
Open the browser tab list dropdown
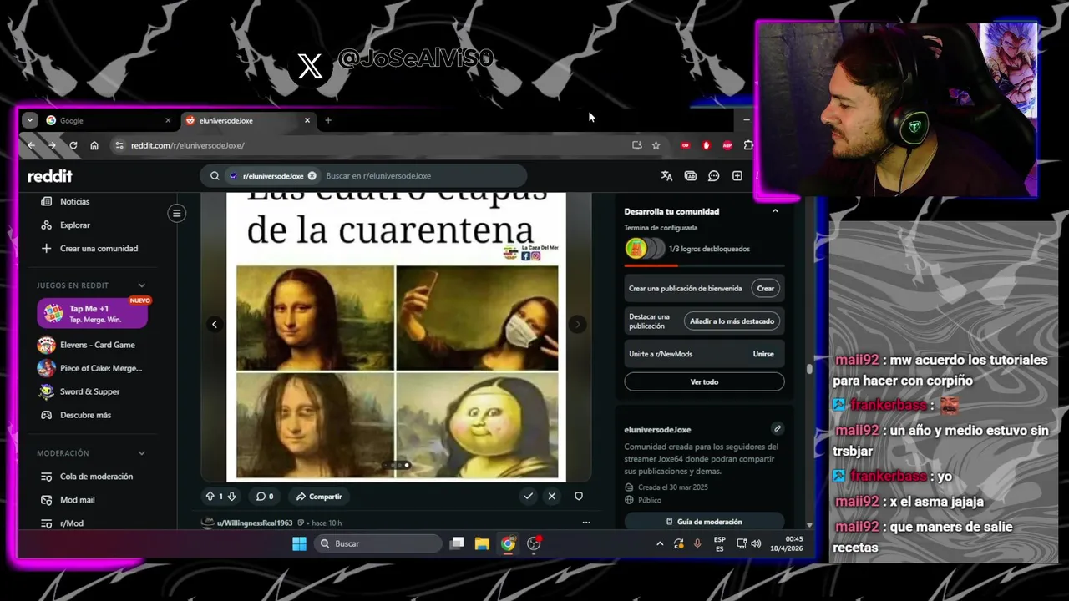[x=30, y=120]
